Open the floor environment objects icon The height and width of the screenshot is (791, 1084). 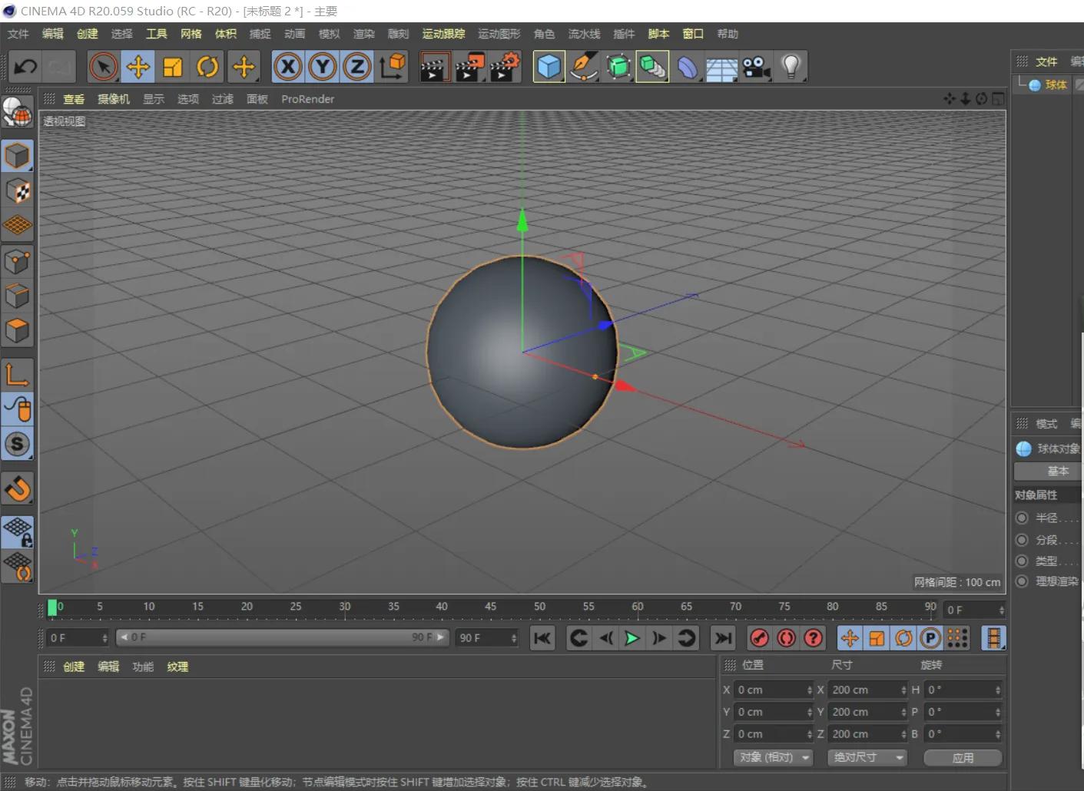coord(721,67)
